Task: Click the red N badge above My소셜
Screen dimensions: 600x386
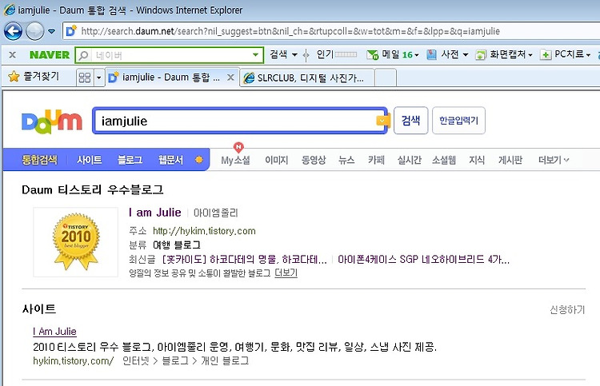Action: coord(238,147)
